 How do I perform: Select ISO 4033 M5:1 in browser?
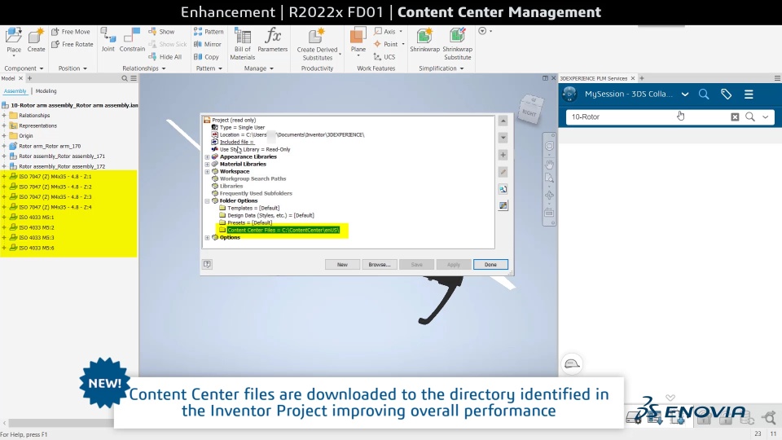pos(37,218)
